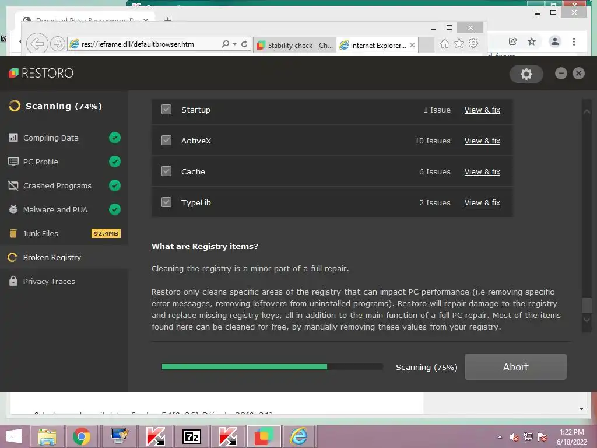Image resolution: width=597 pixels, height=448 pixels.
Task: Click background window scrollbar down arrow
Action: 581,409
